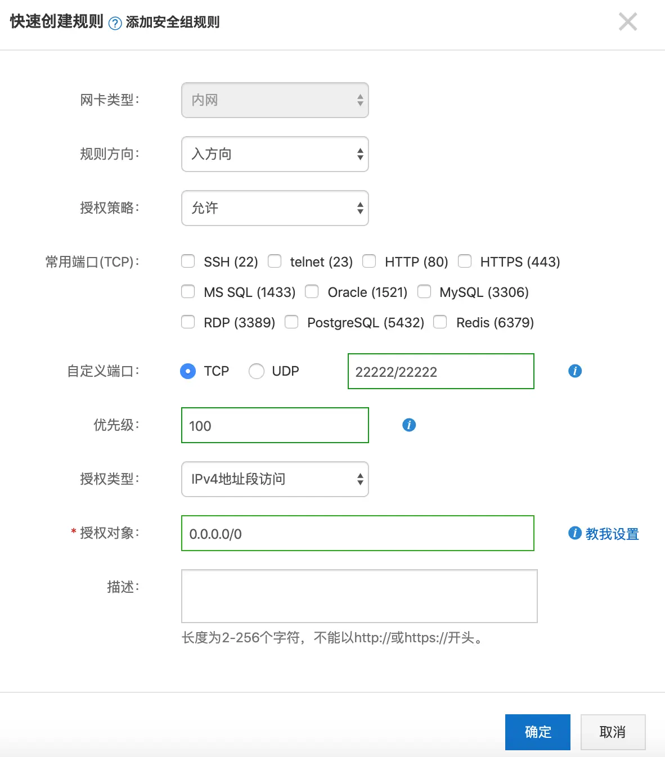Viewport: 665px width, 757px height.
Task: Click the custom port field 22222/22222
Action: (441, 371)
